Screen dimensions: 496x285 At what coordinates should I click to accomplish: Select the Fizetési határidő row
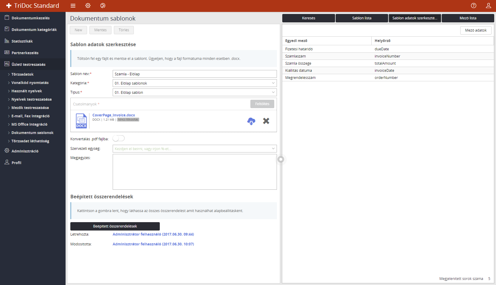coord(388,49)
